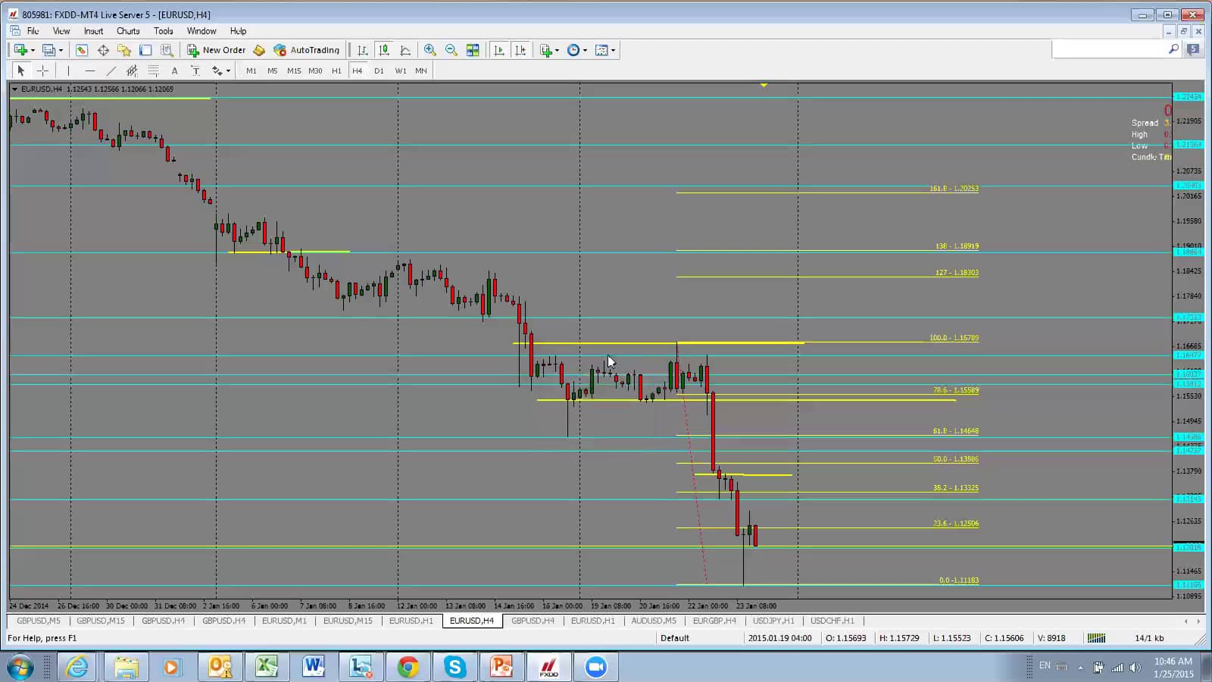
Task: Click the New Order button
Action: 217,50
